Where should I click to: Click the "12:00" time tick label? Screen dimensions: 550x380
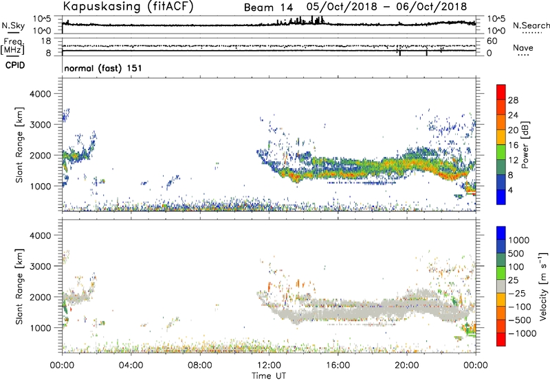click(x=269, y=366)
